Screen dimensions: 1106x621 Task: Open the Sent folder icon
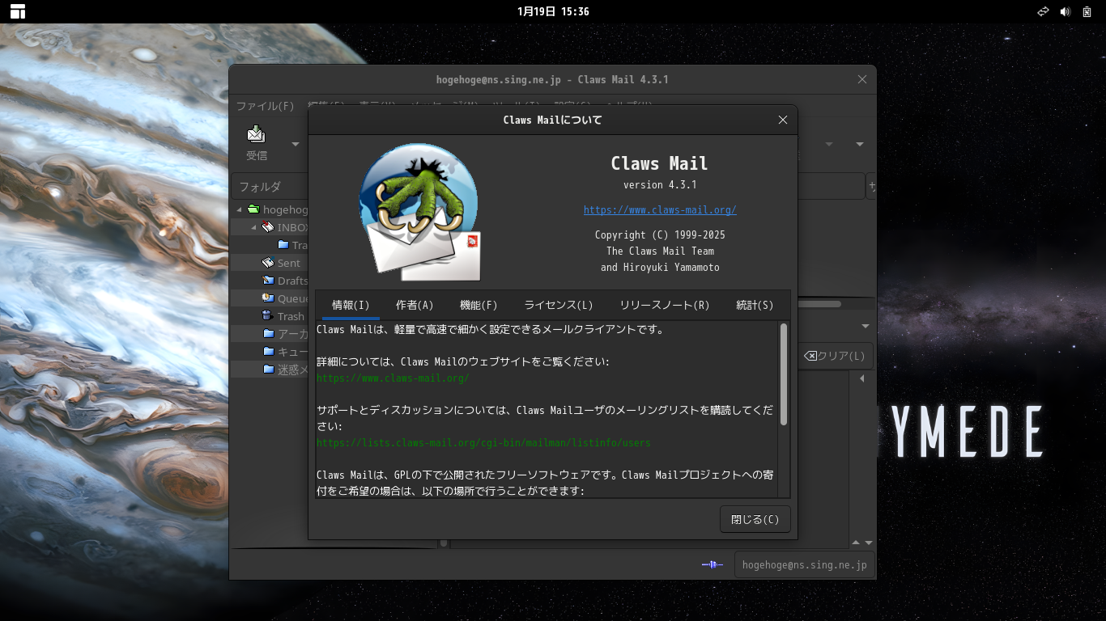[x=268, y=263]
